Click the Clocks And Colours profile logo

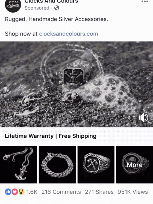point(13,5)
